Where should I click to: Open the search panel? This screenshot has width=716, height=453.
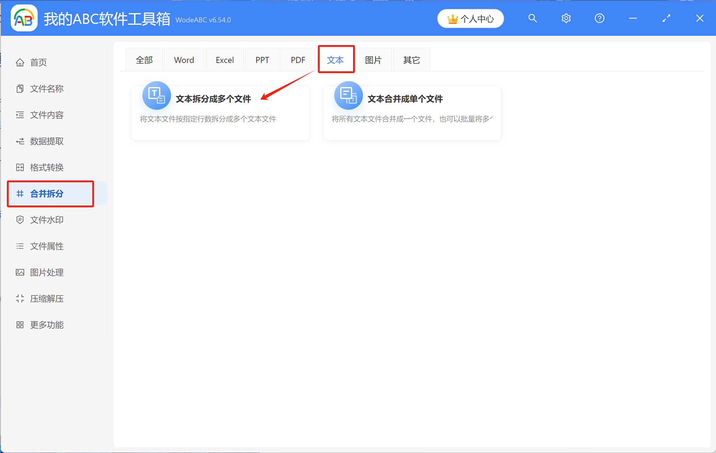pos(532,18)
